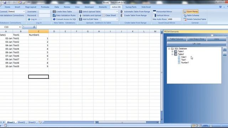Image resolution: width=228 pixels, height=128 pixels.
Task: Toggle the show column types checkbox
Action: 212,35
